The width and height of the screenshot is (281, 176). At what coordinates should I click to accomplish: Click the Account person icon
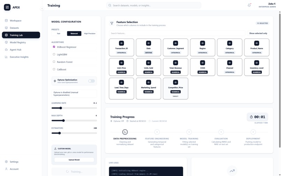pos(6,169)
